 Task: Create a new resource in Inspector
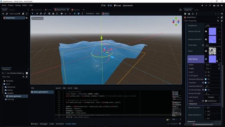(185, 14)
